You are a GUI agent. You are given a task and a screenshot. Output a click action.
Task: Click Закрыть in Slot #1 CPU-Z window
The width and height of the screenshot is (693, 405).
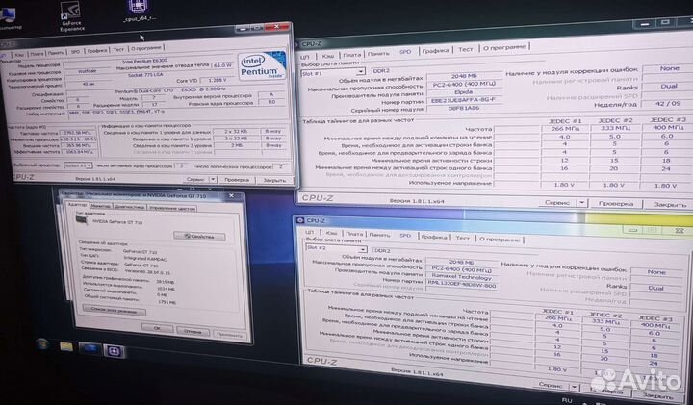(x=670, y=205)
